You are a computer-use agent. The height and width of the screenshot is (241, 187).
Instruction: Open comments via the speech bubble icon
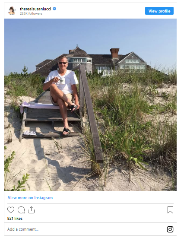[x=21, y=210]
